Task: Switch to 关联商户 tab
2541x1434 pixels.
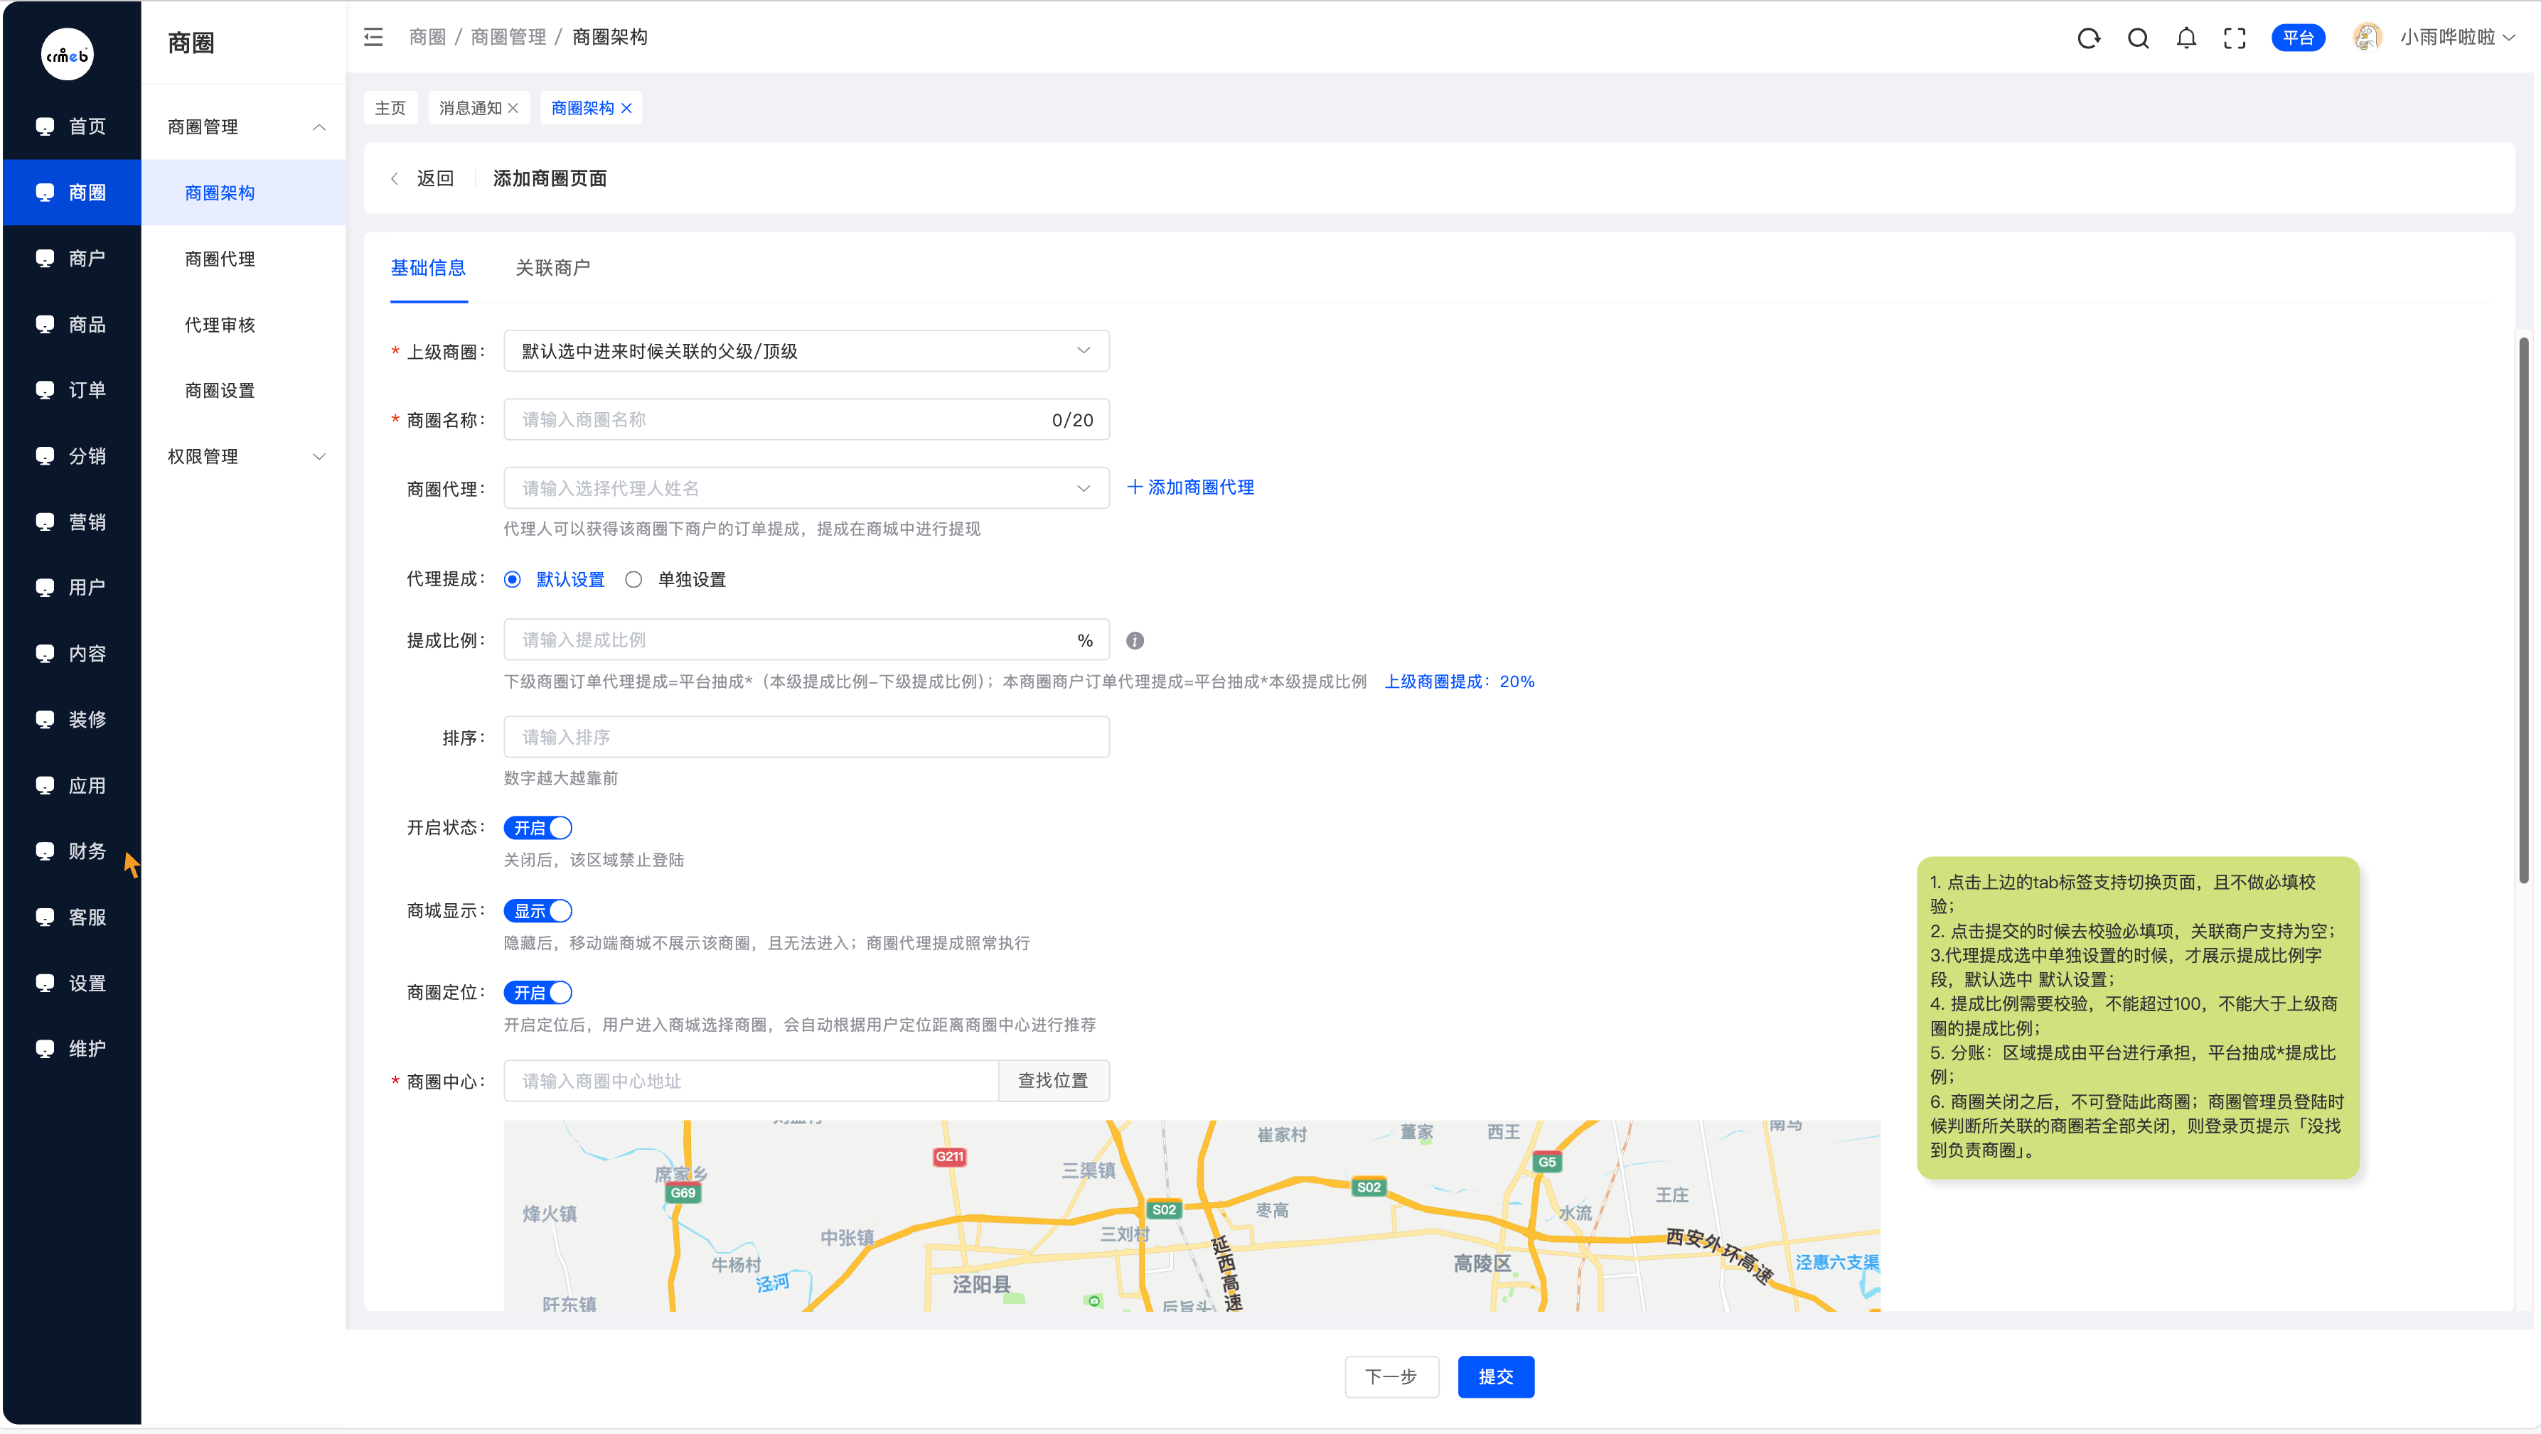Action: (x=552, y=269)
